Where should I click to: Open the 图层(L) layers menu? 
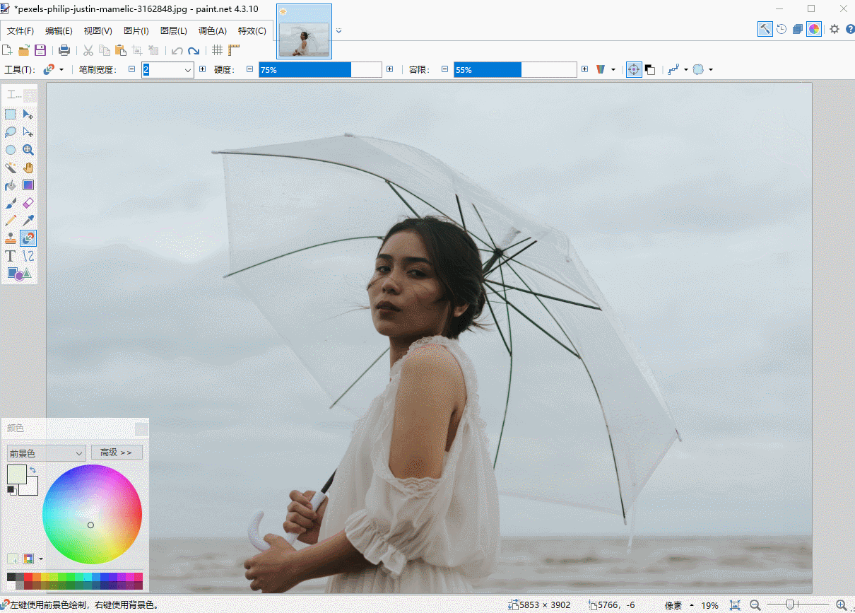[173, 30]
